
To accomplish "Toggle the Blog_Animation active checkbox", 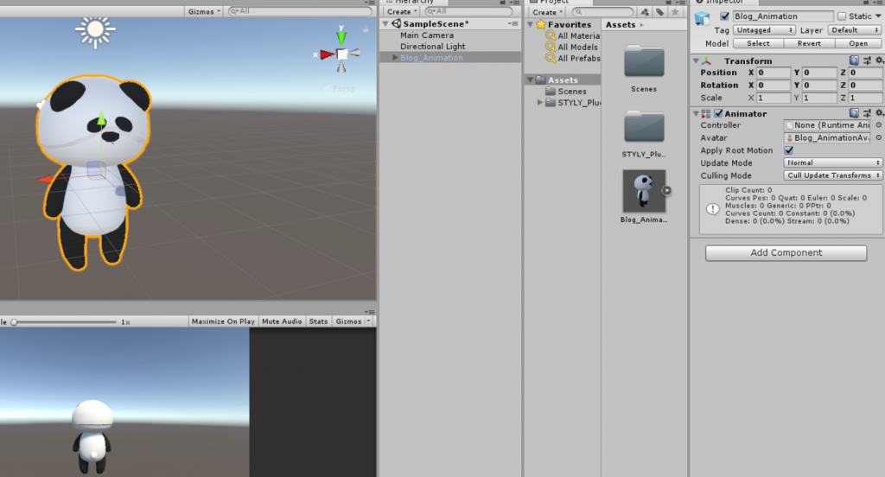I will coord(725,16).
